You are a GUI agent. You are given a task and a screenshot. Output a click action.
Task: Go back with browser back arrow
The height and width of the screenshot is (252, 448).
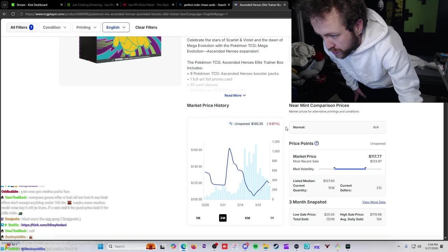(x=5, y=14)
